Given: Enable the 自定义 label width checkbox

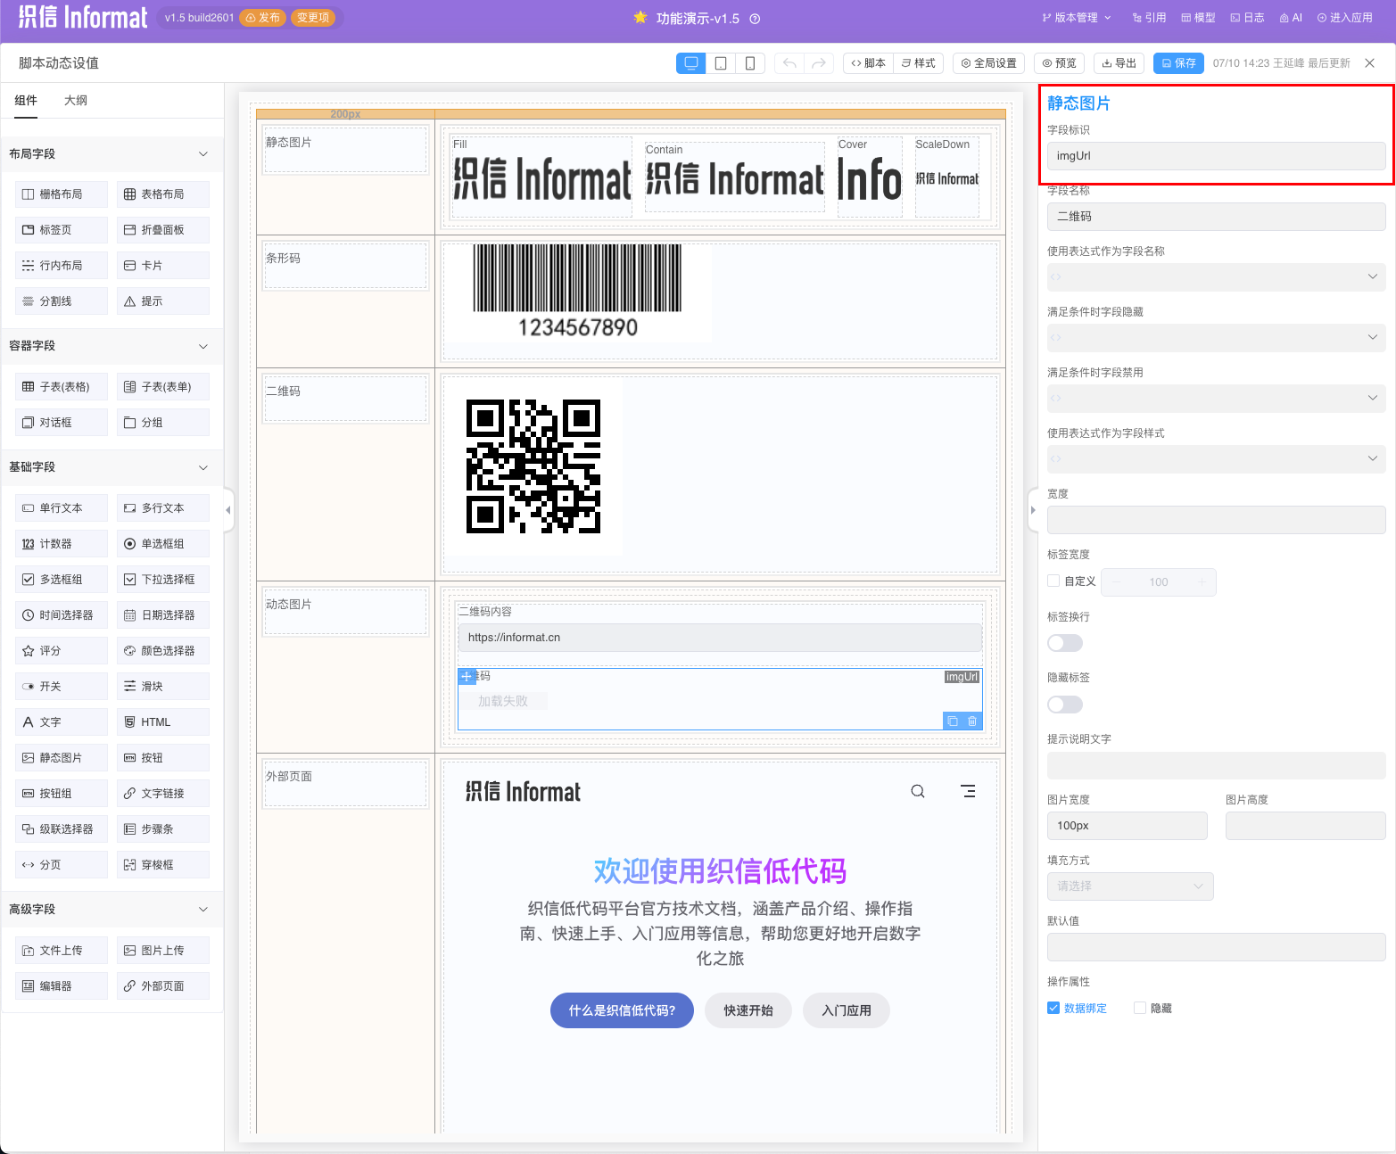Looking at the screenshot, I should point(1053,581).
